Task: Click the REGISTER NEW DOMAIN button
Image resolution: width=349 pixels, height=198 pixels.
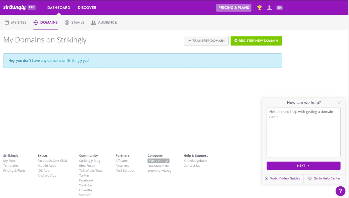Action: tap(256, 41)
